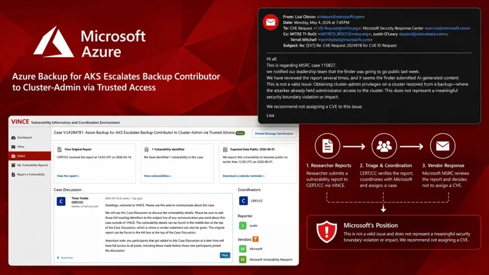The image size is (489, 275).
Task: Click the red mail envelope icon in email header
Action: coord(271,22)
